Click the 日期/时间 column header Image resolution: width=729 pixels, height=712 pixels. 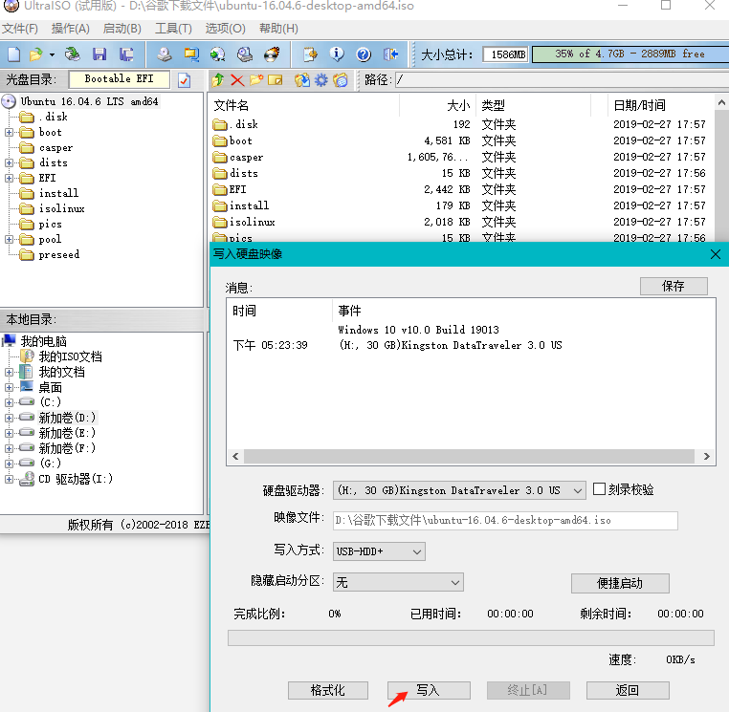tap(639, 105)
